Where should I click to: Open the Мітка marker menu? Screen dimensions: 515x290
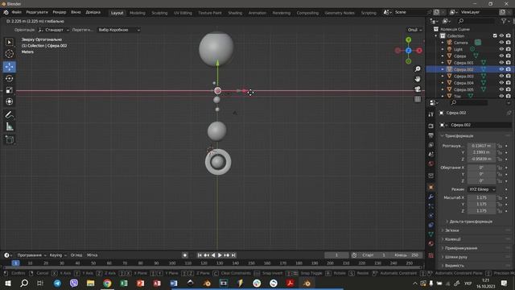(x=93, y=255)
